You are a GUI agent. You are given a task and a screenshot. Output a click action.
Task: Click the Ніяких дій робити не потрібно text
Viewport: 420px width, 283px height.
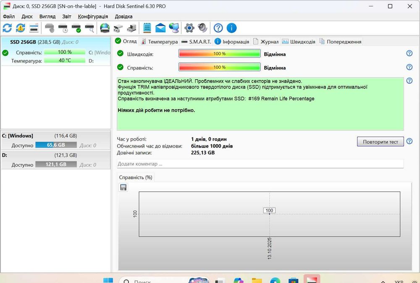coord(156,110)
